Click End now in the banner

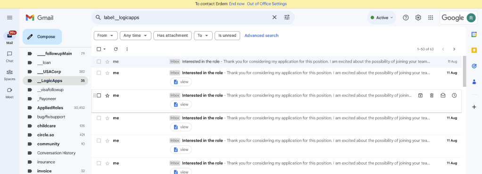[x=237, y=4]
